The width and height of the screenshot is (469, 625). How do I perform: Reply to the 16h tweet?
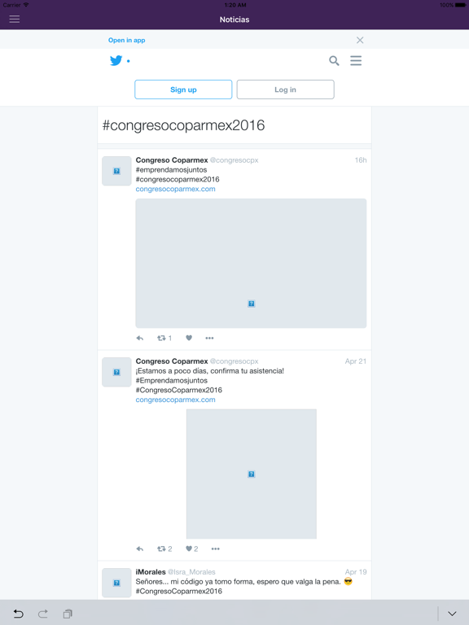click(x=139, y=338)
